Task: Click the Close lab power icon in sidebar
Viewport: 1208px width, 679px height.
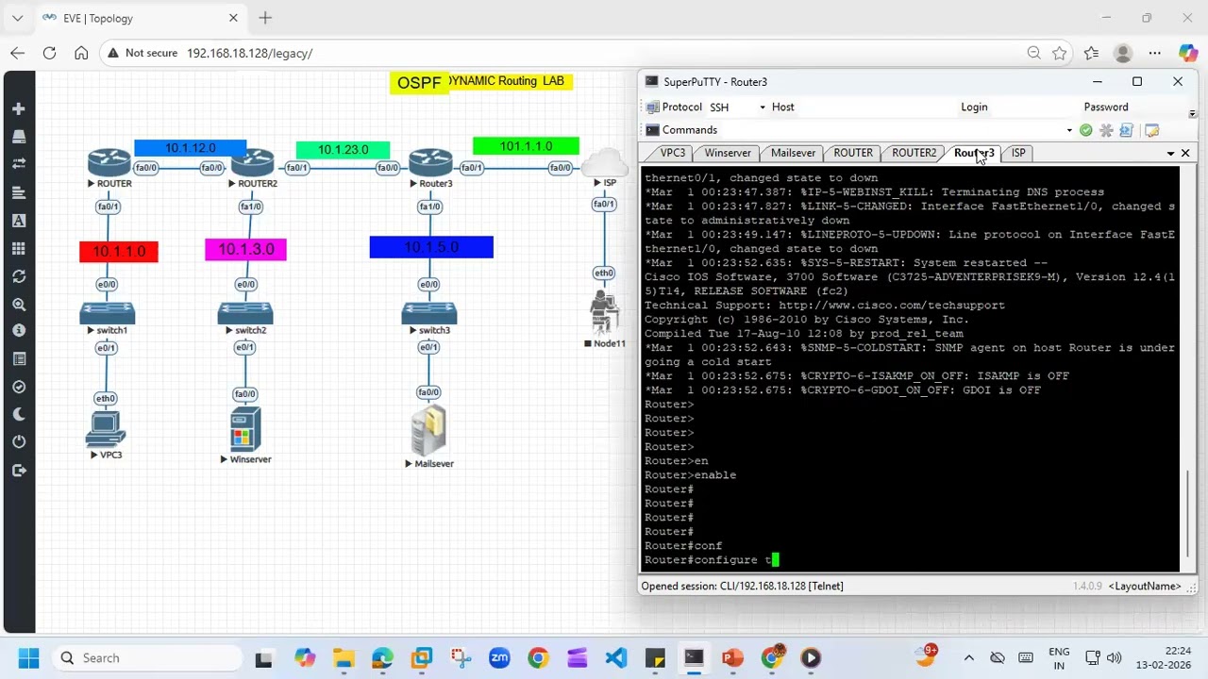Action: tap(18, 442)
